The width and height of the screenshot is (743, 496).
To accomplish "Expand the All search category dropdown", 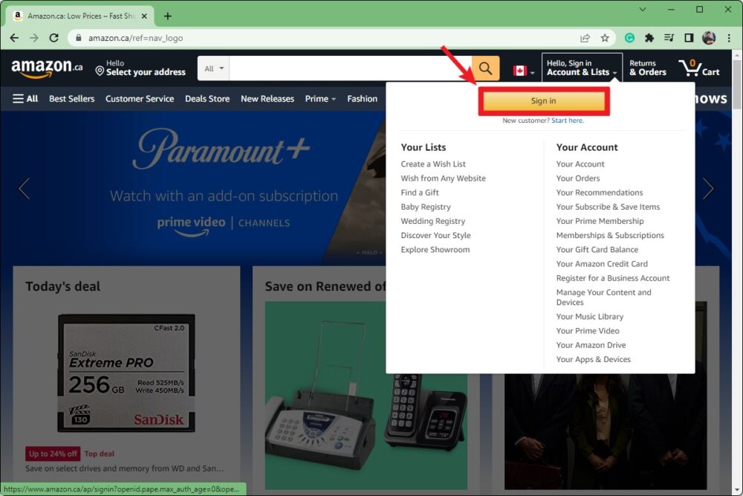I will tap(214, 68).
